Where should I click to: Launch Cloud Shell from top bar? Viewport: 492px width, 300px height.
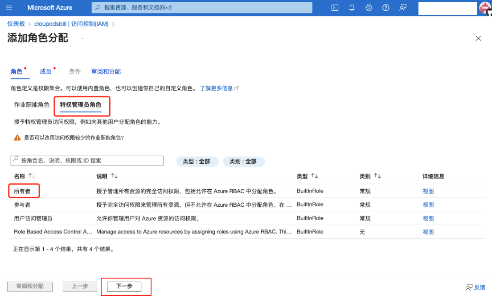coord(335,8)
